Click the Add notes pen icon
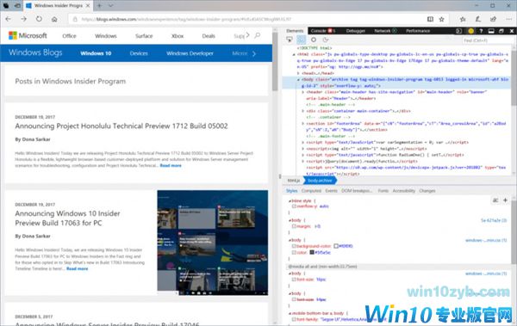This screenshot has width=517, height=326. [477, 19]
